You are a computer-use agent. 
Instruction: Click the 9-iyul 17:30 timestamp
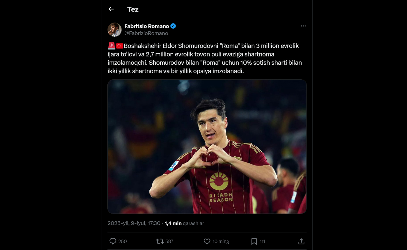(x=134, y=223)
